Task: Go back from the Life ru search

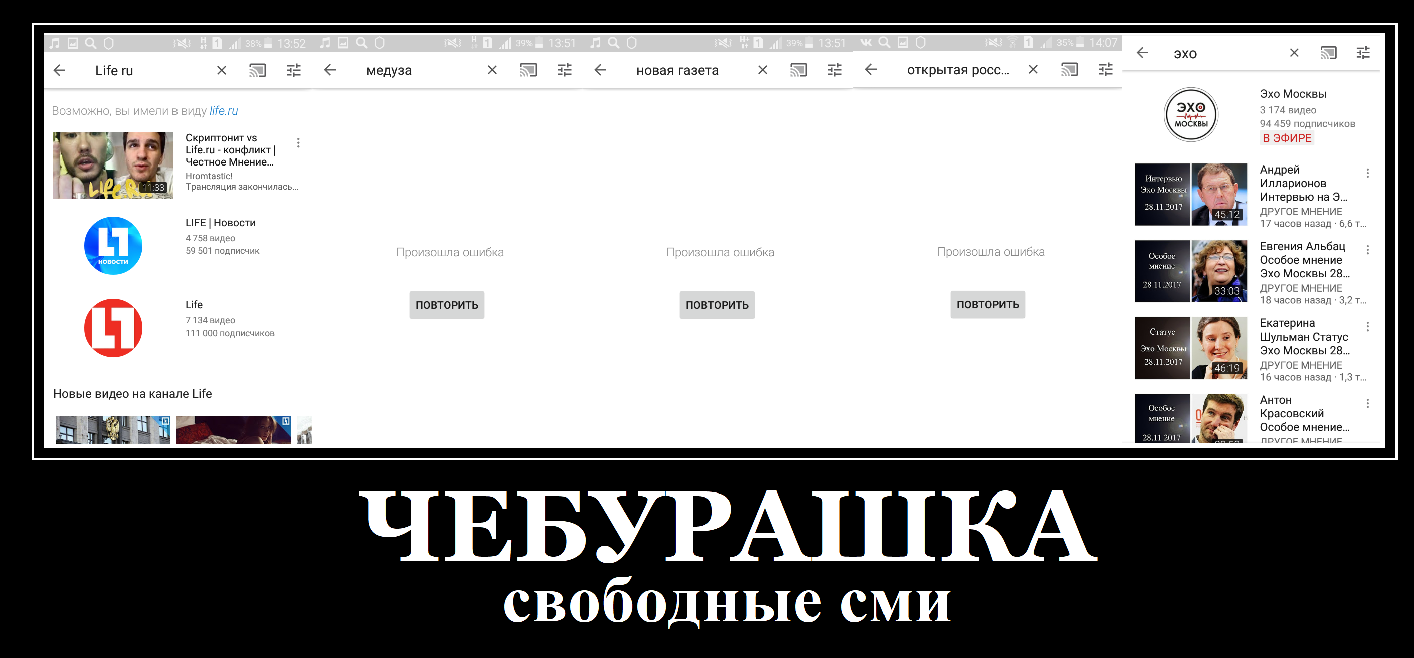Action: pyautogui.click(x=59, y=70)
